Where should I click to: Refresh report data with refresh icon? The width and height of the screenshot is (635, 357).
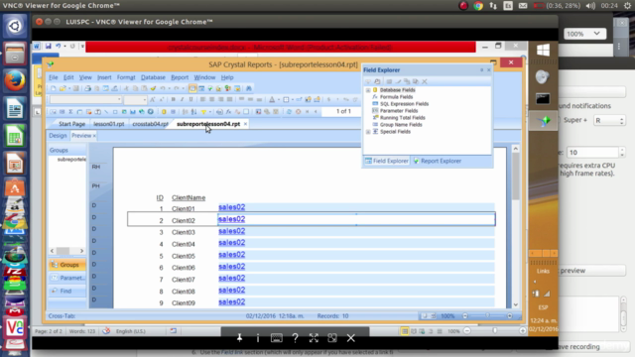pos(289,112)
